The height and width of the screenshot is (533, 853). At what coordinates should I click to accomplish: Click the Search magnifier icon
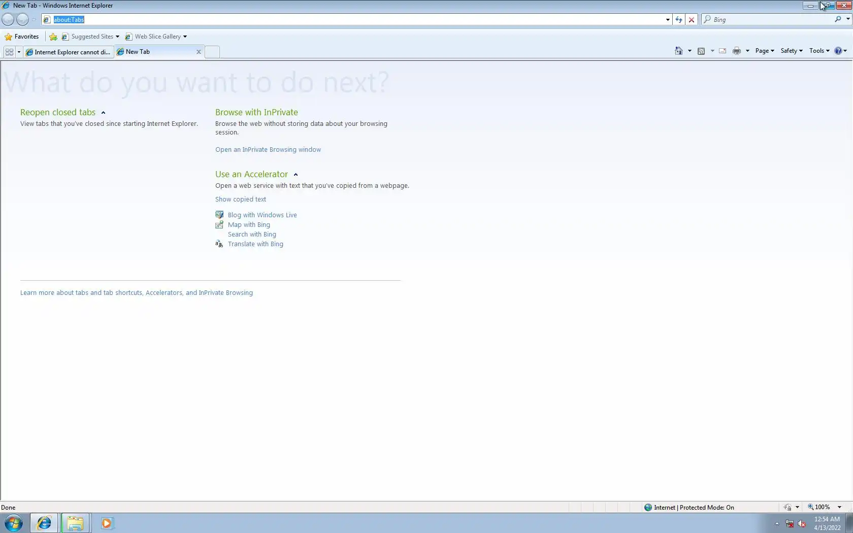coord(838,19)
